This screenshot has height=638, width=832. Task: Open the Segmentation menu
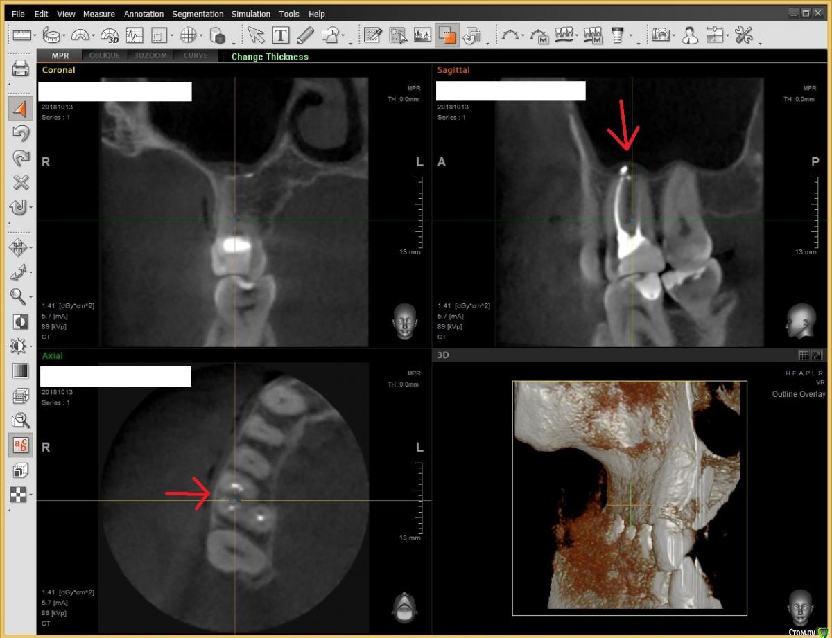[x=198, y=14]
